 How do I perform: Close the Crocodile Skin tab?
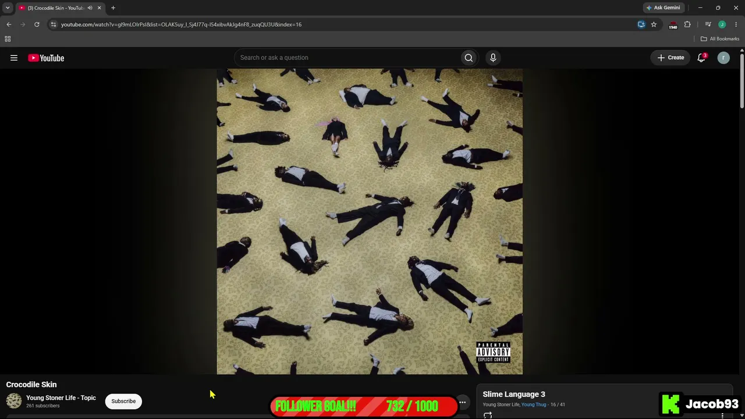tap(99, 8)
